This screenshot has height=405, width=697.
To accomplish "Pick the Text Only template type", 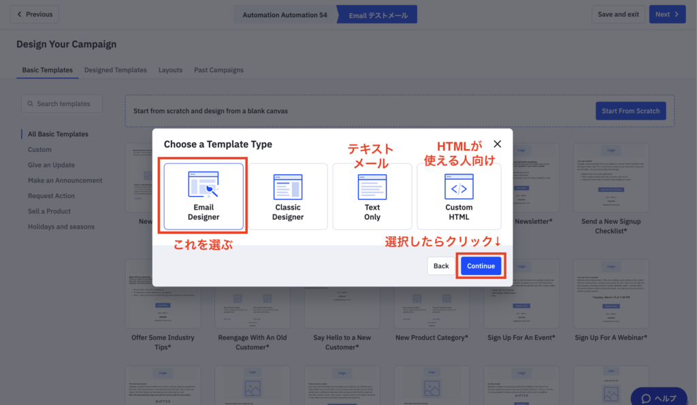I will pyautogui.click(x=372, y=197).
